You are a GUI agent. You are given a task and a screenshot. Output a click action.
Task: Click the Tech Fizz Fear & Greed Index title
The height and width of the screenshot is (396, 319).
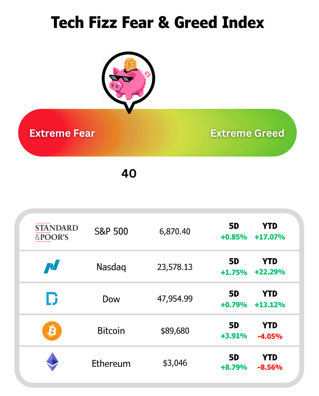point(158,23)
